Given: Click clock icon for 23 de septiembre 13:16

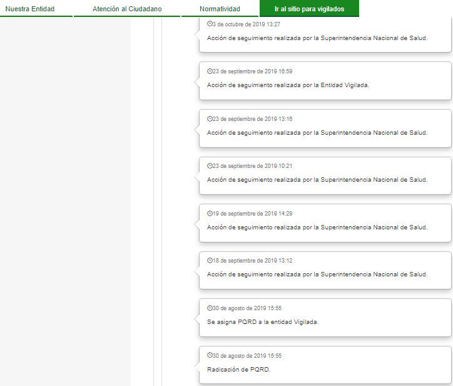Looking at the screenshot, I should click(x=210, y=118).
